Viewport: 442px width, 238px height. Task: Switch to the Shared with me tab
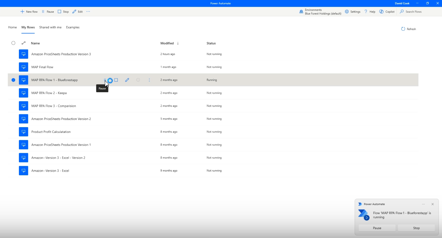click(50, 27)
